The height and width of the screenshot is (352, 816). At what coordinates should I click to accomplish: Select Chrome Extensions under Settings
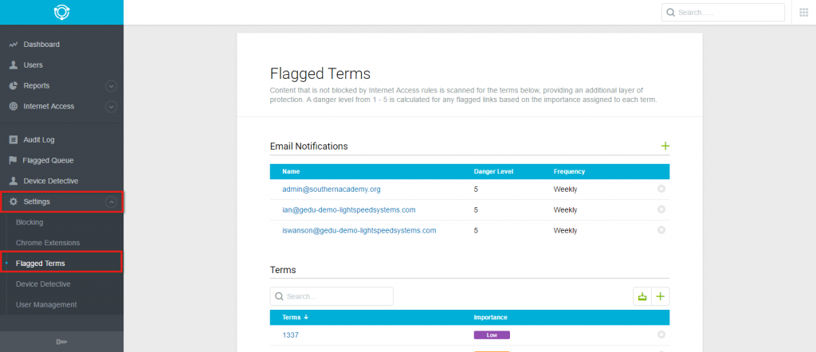[48, 243]
